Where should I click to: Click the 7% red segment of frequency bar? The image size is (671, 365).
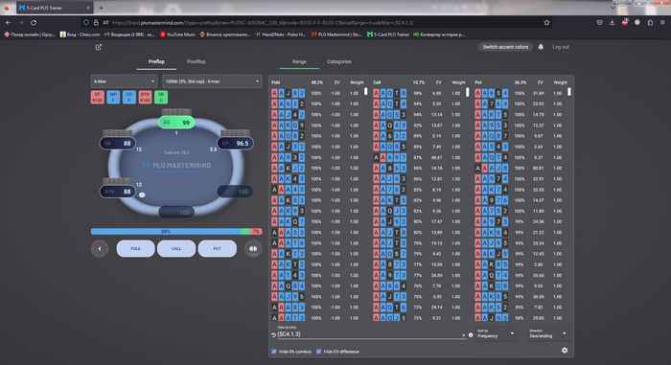click(256, 232)
